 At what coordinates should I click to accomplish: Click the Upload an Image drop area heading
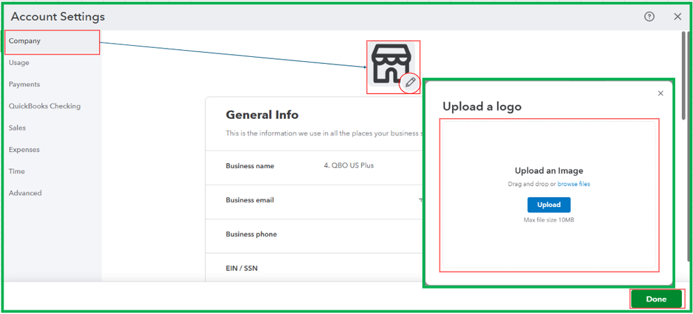(x=549, y=171)
